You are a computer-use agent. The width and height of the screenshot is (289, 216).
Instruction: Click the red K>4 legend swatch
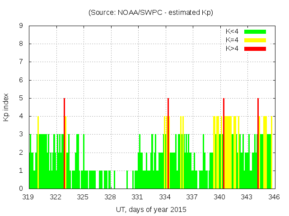255,48
